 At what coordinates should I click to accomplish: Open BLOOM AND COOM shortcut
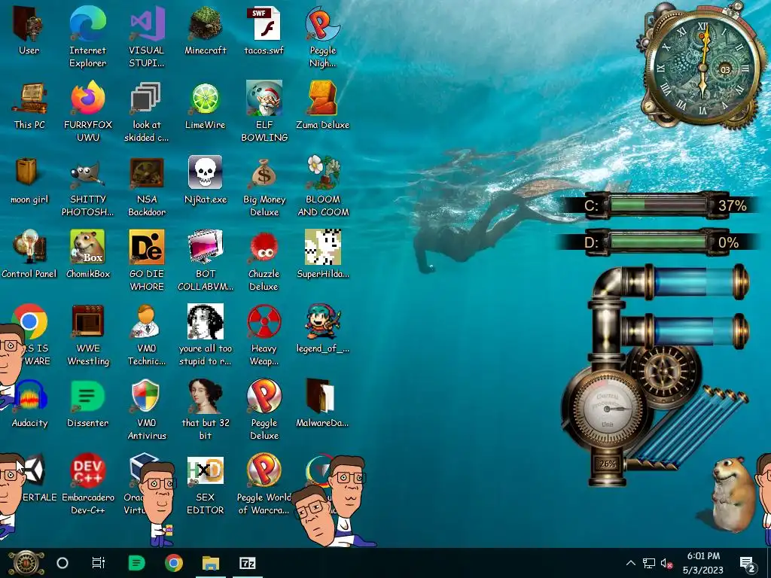[x=323, y=187]
